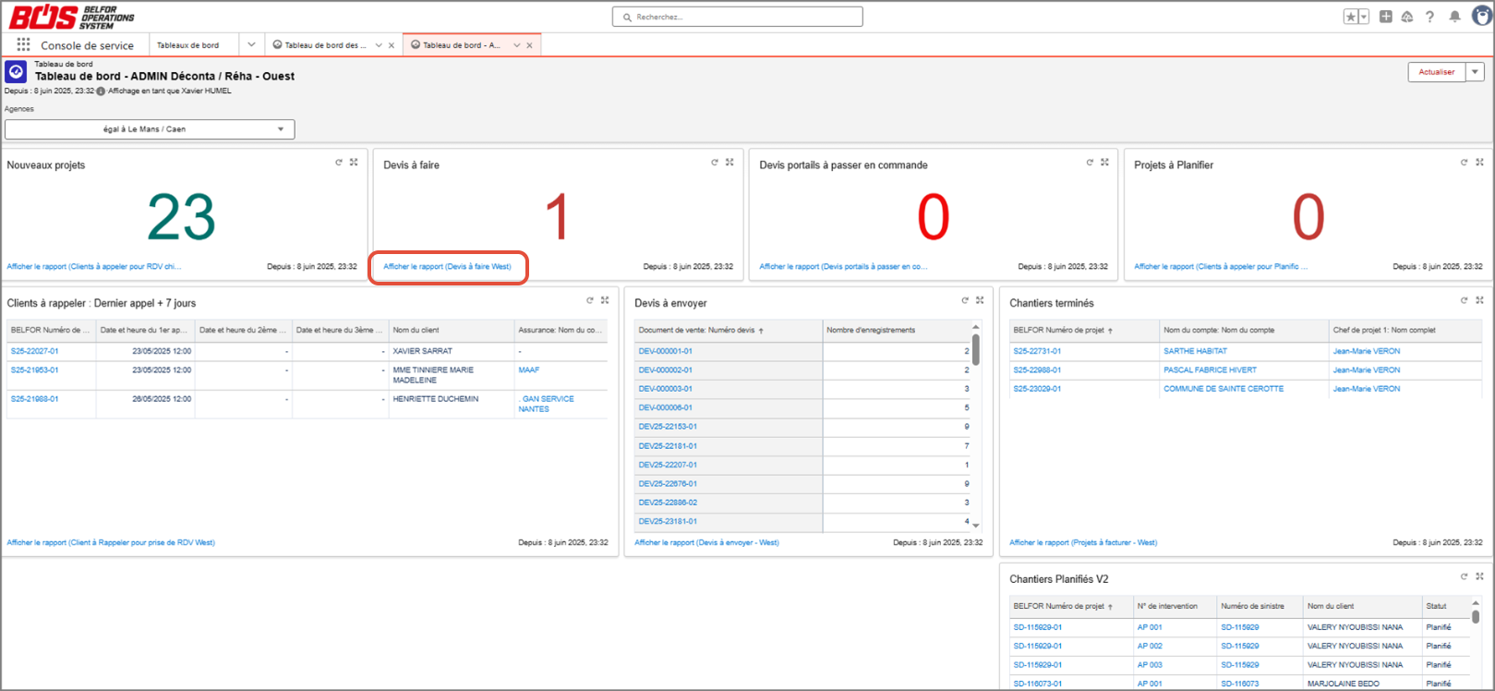The height and width of the screenshot is (691, 1495).
Task: Expand the Chantiers terminés widget
Action: (1479, 300)
